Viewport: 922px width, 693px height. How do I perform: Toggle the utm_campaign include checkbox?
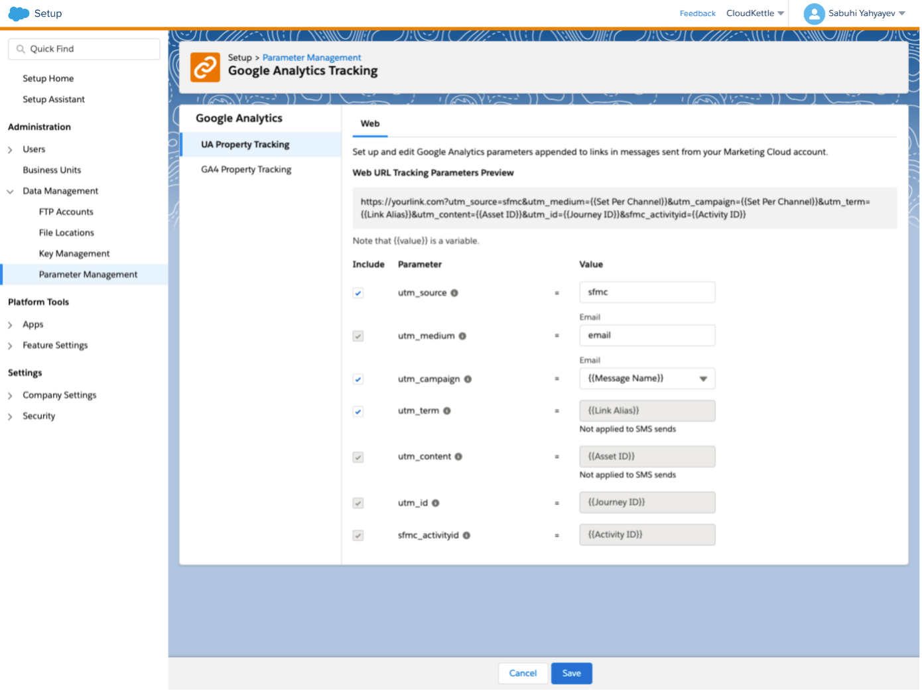(x=358, y=379)
